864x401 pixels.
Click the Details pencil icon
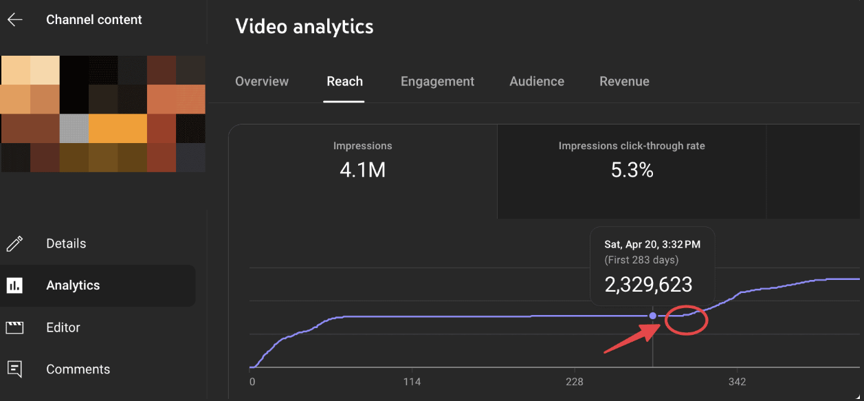click(x=14, y=243)
